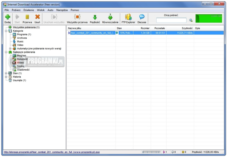Click completed downloads arrow icon showing 0
This screenshot has height=157, width=227.
[x=172, y=152]
